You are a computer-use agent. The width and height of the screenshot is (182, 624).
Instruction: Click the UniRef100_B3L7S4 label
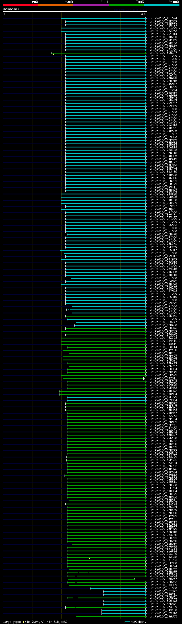pos(163,363)
